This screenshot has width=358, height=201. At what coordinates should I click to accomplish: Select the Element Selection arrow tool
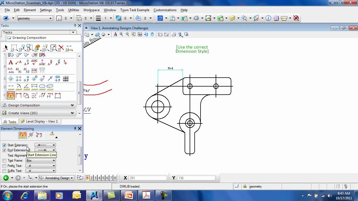[x=6, y=48]
